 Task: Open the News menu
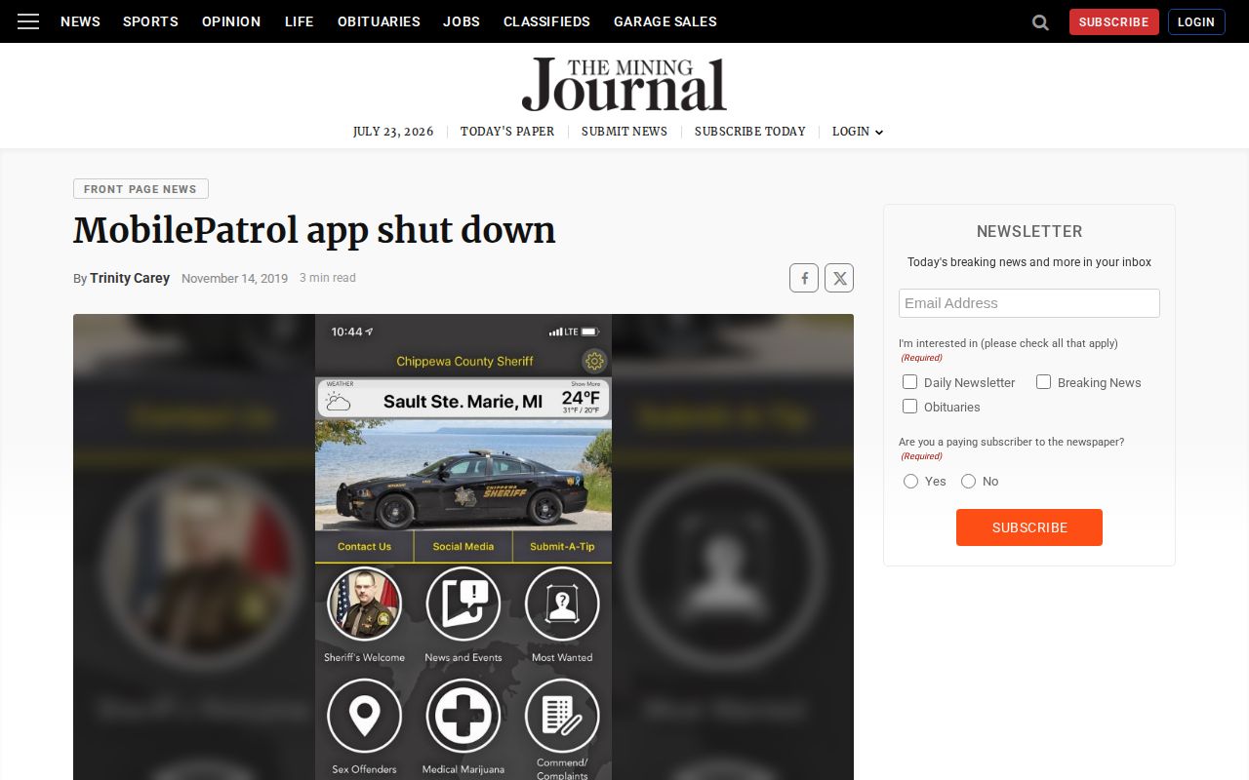(x=80, y=21)
